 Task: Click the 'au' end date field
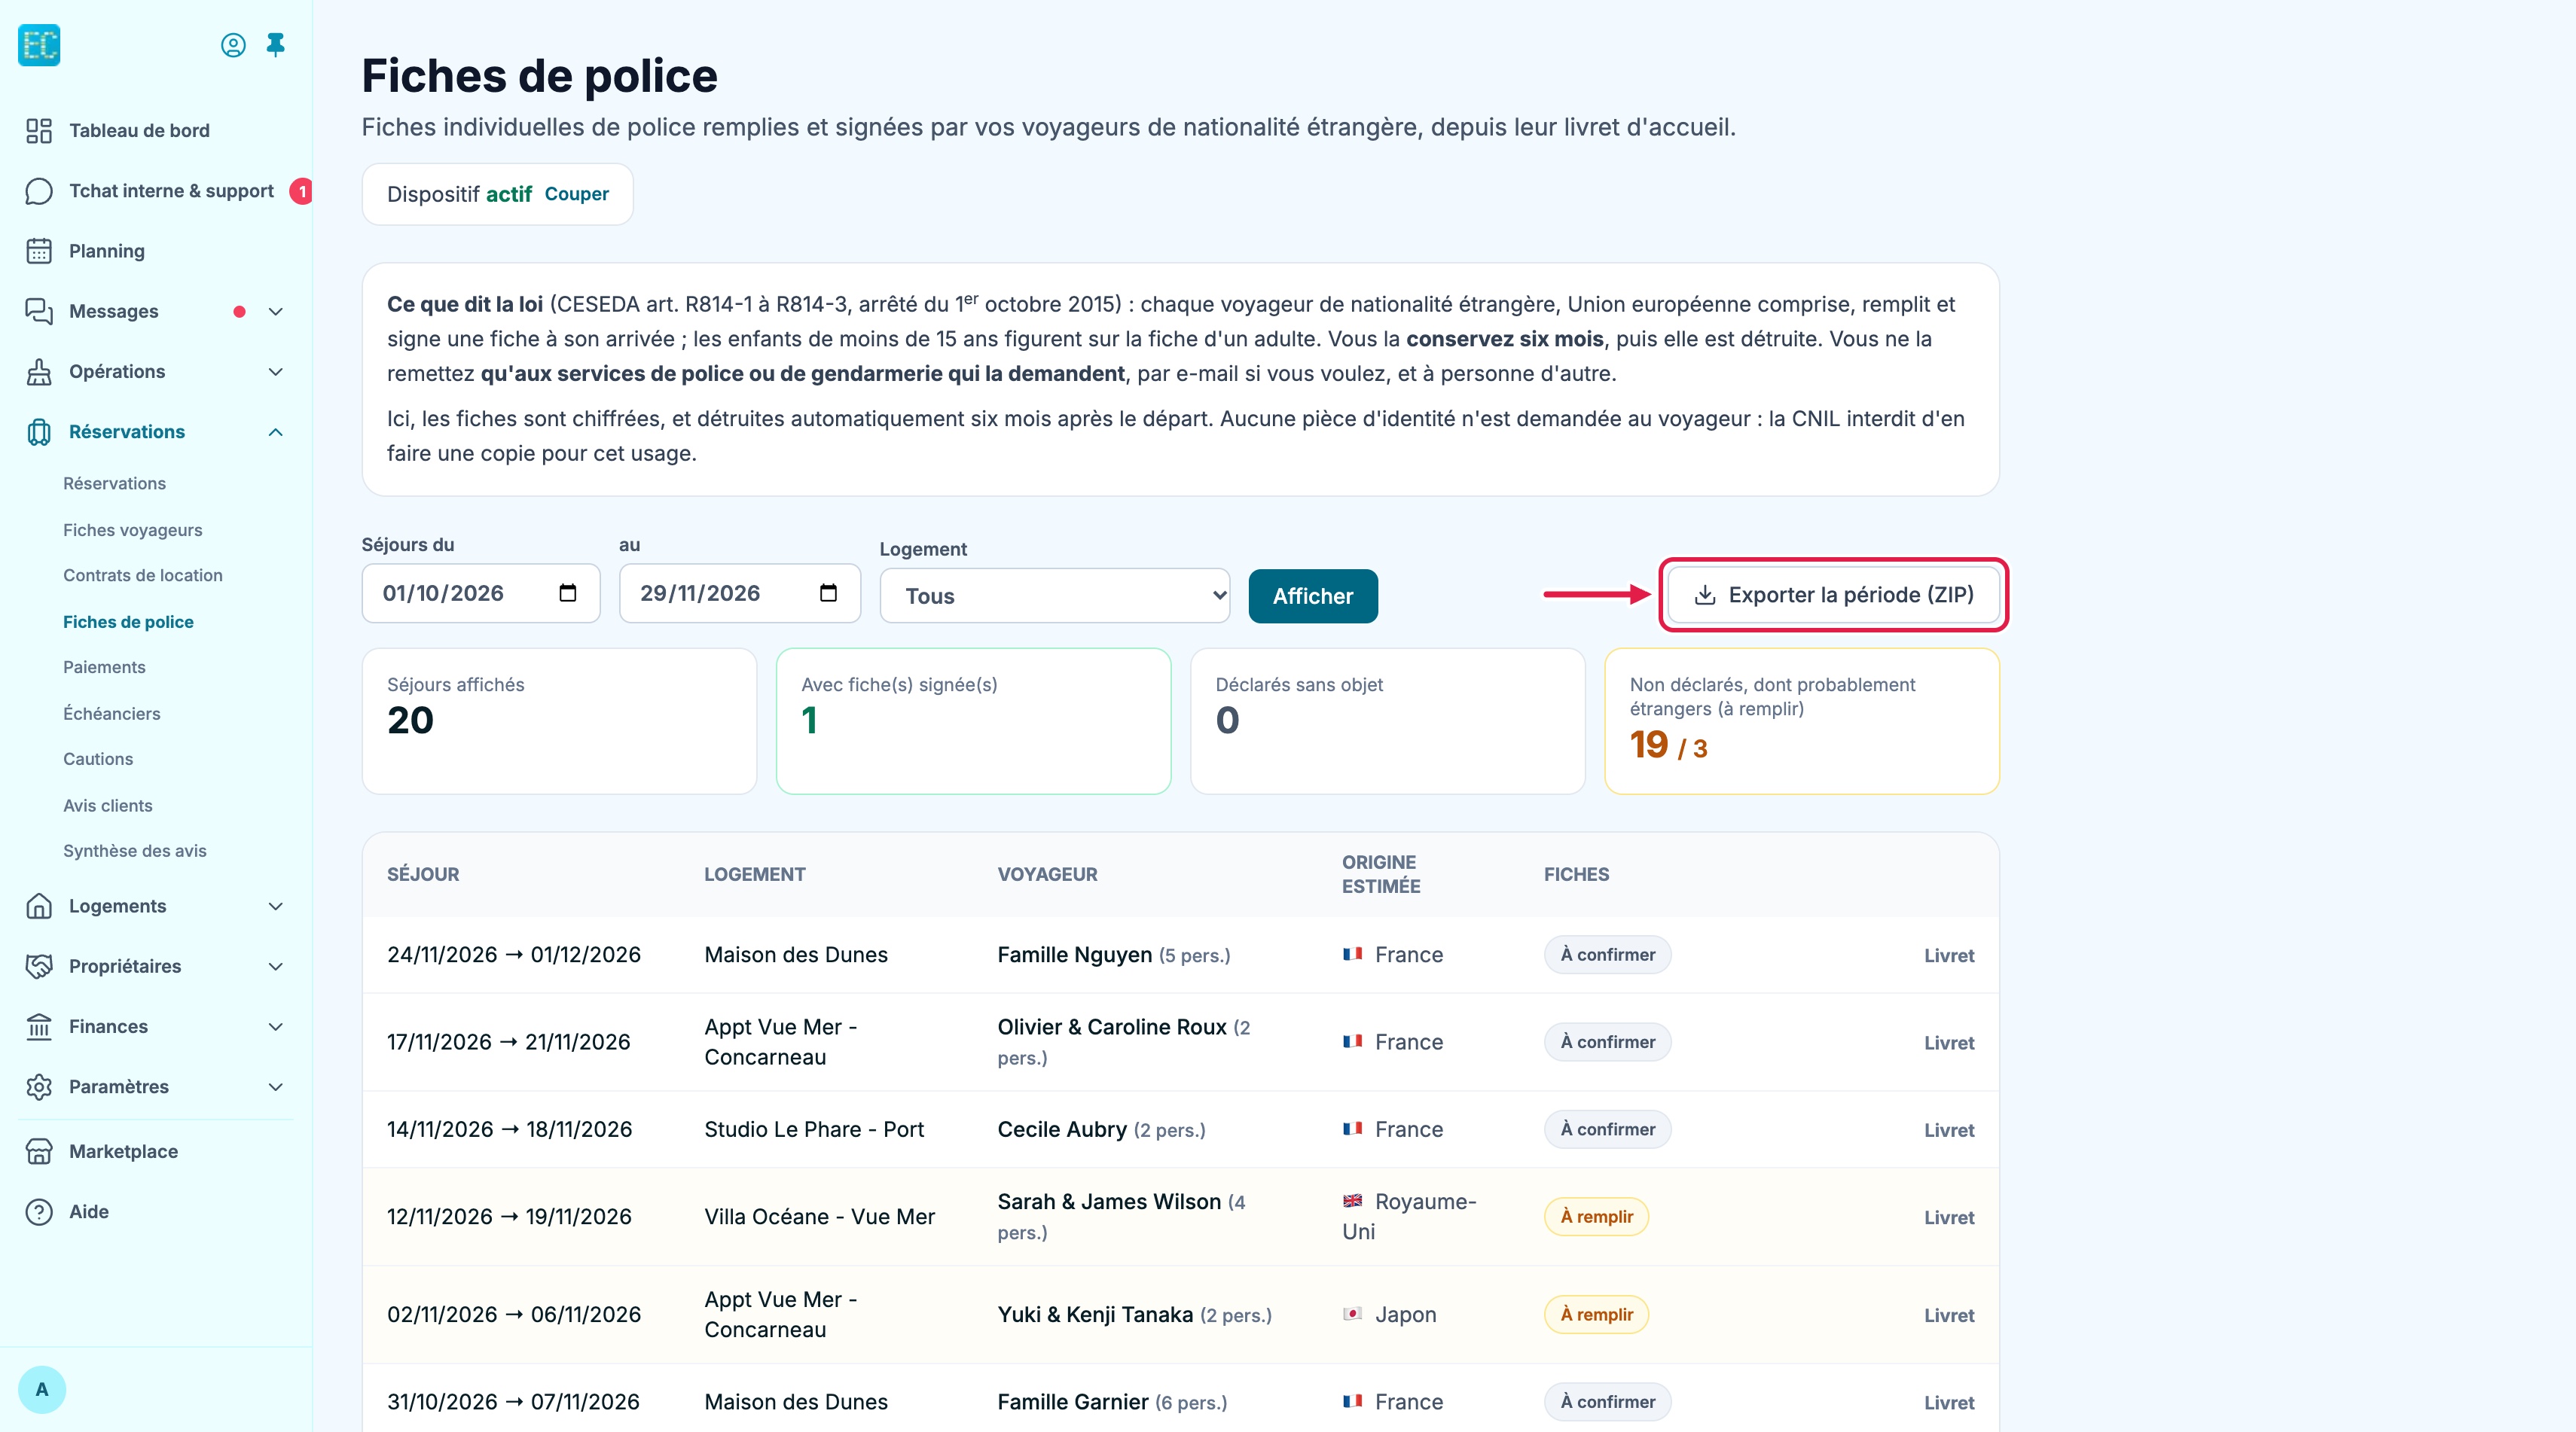click(x=740, y=593)
